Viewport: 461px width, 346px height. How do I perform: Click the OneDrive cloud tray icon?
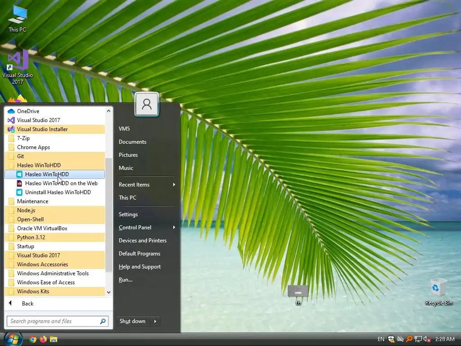pos(400,339)
